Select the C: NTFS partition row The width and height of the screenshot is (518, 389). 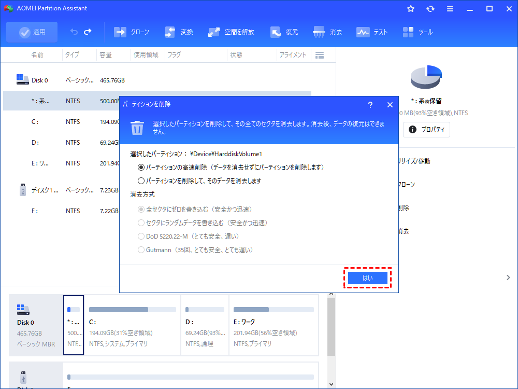click(x=62, y=122)
